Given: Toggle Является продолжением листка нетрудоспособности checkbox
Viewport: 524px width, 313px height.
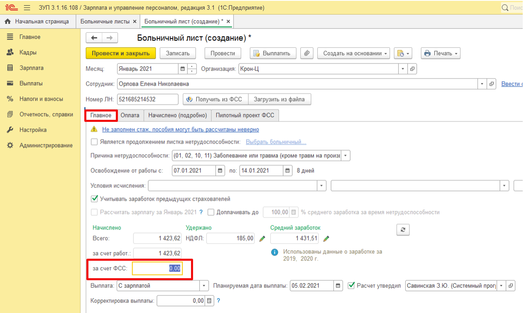Looking at the screenshot, I should [x=94, y=142].
